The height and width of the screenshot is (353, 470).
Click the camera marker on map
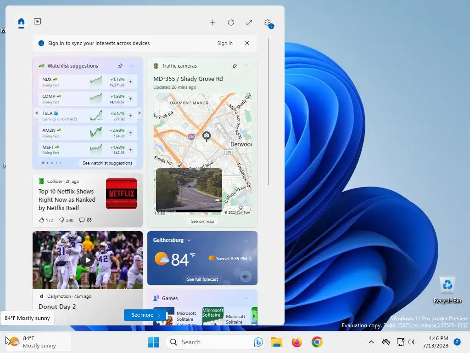pyautogui.click(x=206, y=136)
